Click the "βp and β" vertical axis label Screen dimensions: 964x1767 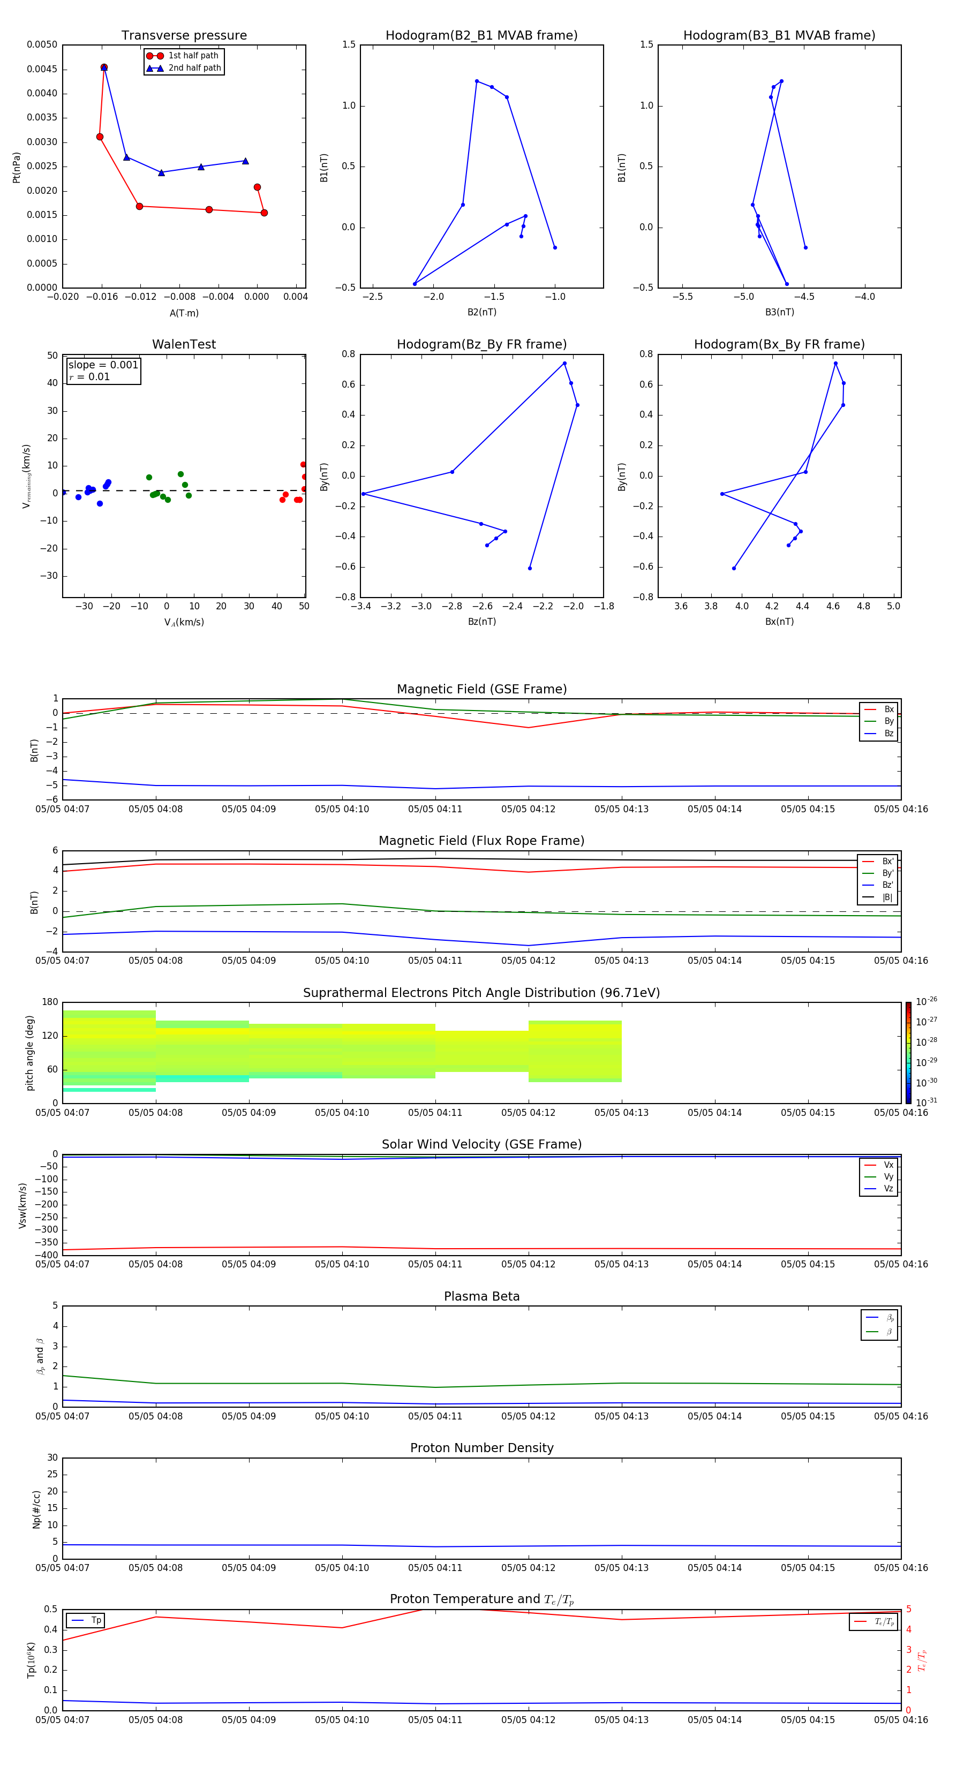click(40, 1356)
